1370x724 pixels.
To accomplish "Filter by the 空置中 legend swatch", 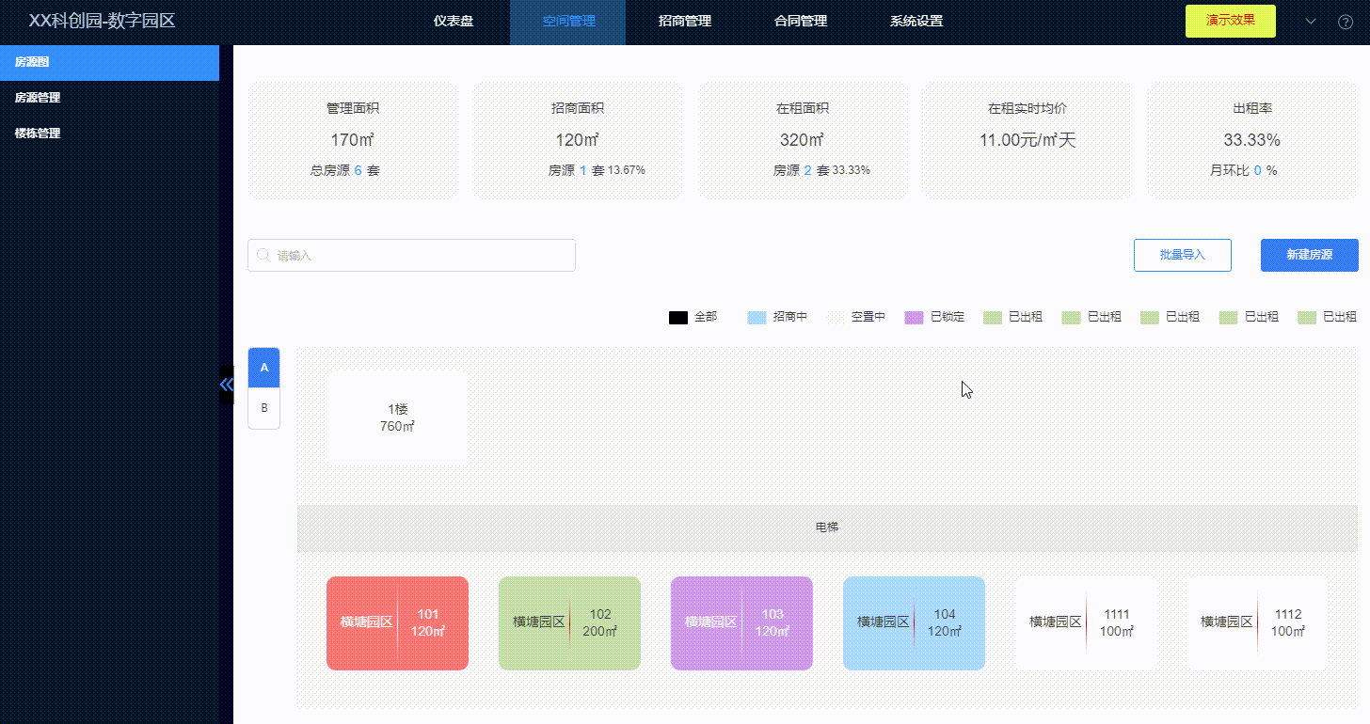I will [x=836, y=318].
